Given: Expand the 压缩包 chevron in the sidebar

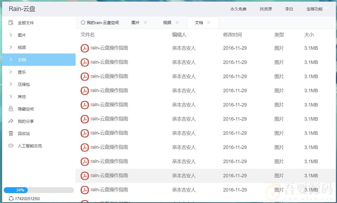Looking at the screenshot, I should pyautogui.click(x=11, y=84).
